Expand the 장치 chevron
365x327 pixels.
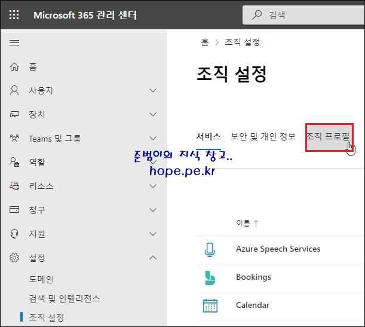153,114
